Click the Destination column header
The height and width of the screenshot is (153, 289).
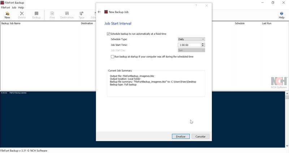[x=87, y=23]
